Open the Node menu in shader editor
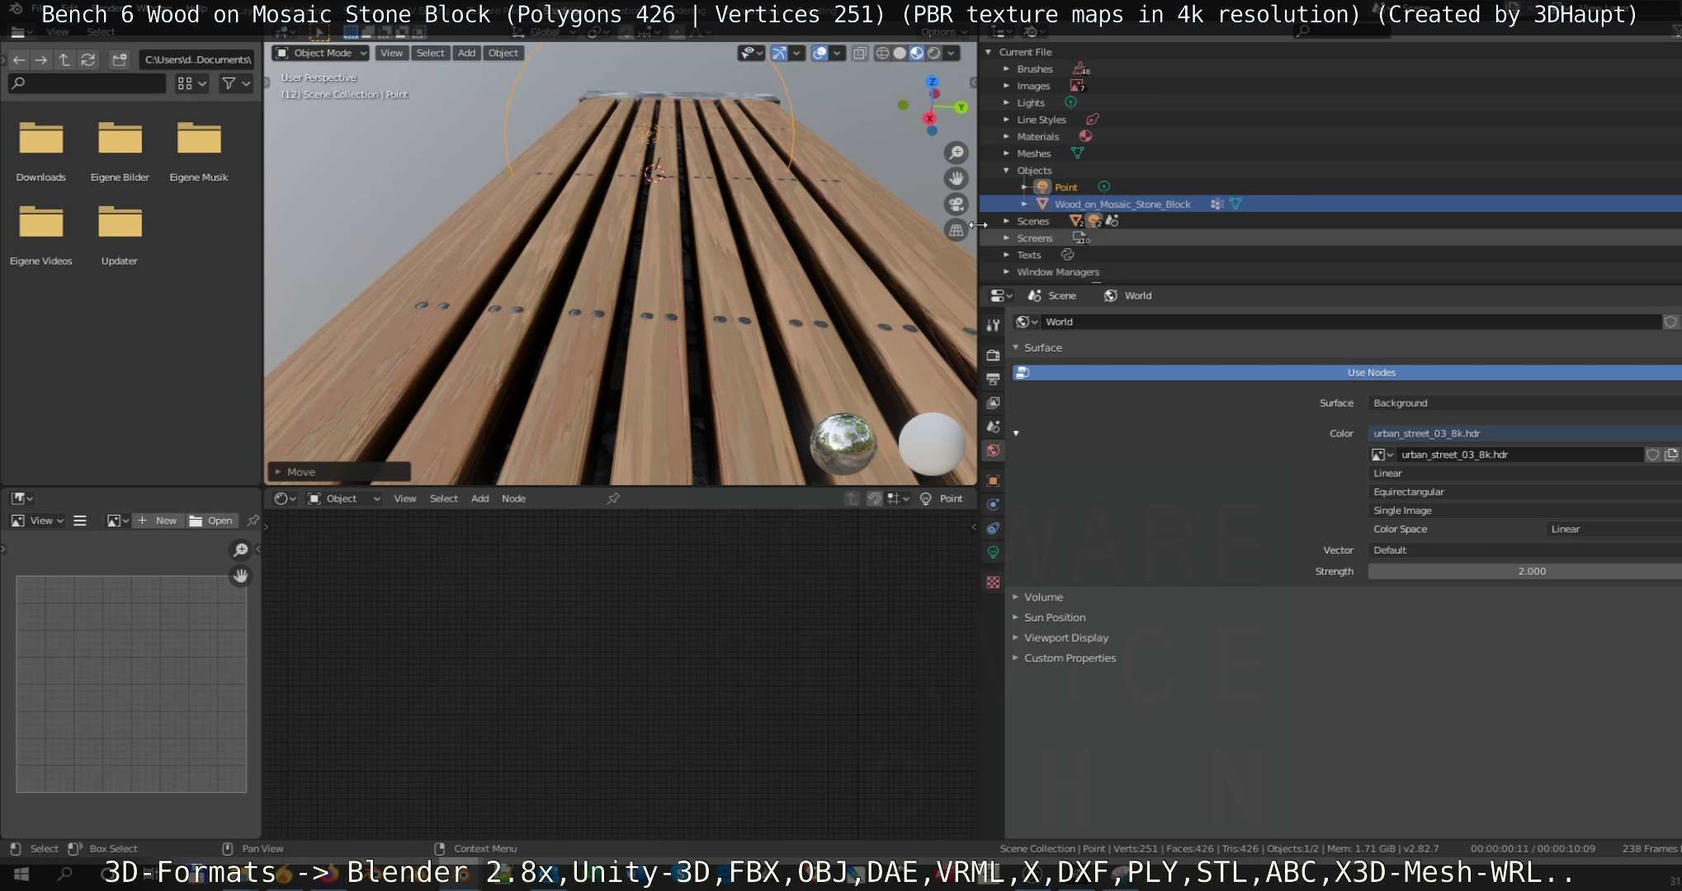 coord(513,498)
